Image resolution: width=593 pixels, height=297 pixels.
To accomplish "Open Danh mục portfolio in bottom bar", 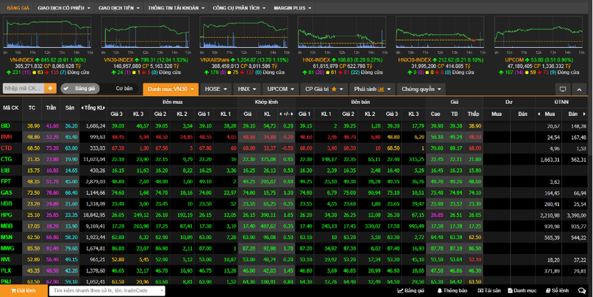I will (522, 291).
